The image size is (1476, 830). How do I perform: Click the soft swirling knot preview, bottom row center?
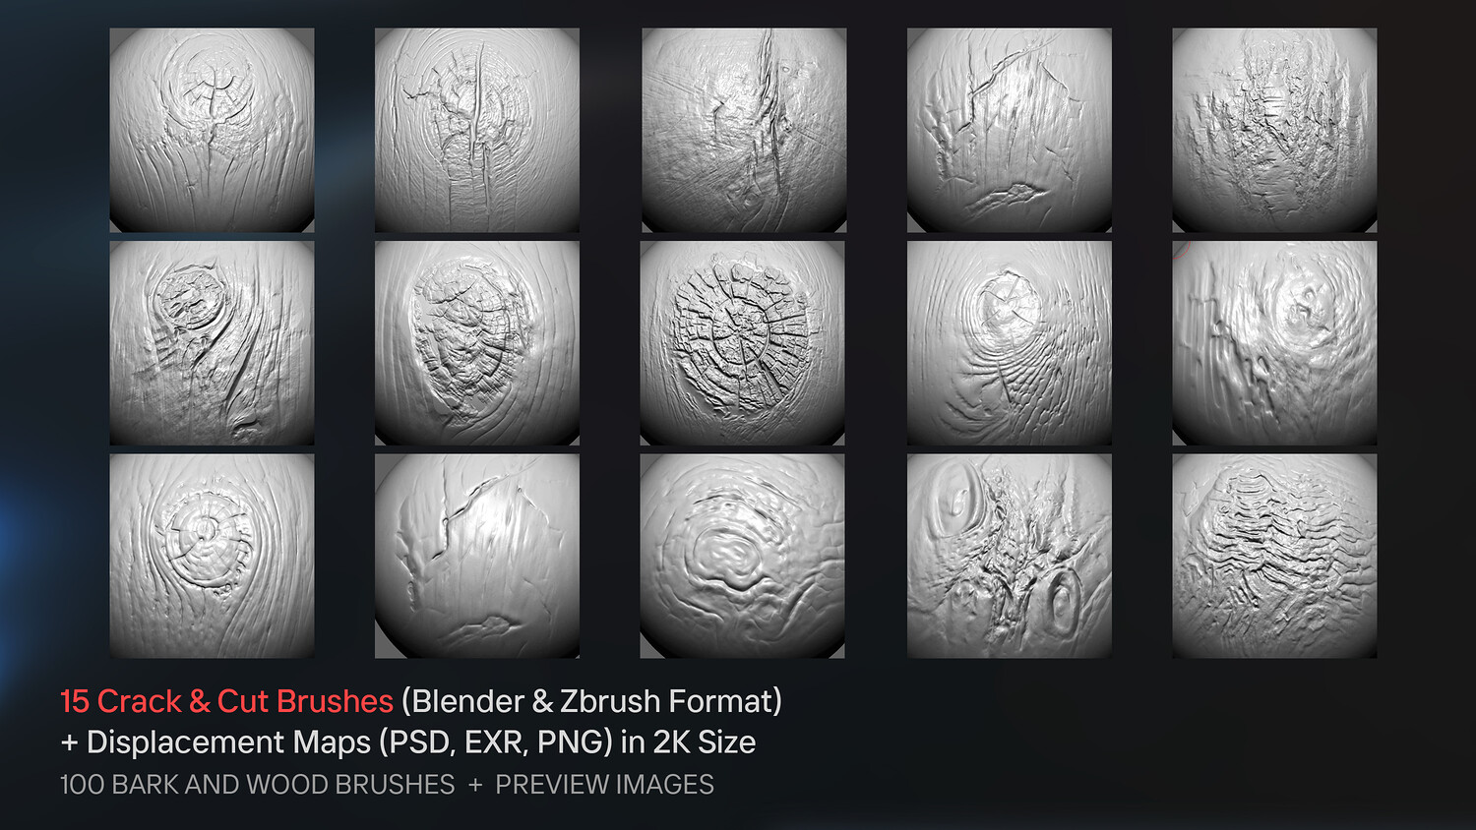click(x=743, y=556)
